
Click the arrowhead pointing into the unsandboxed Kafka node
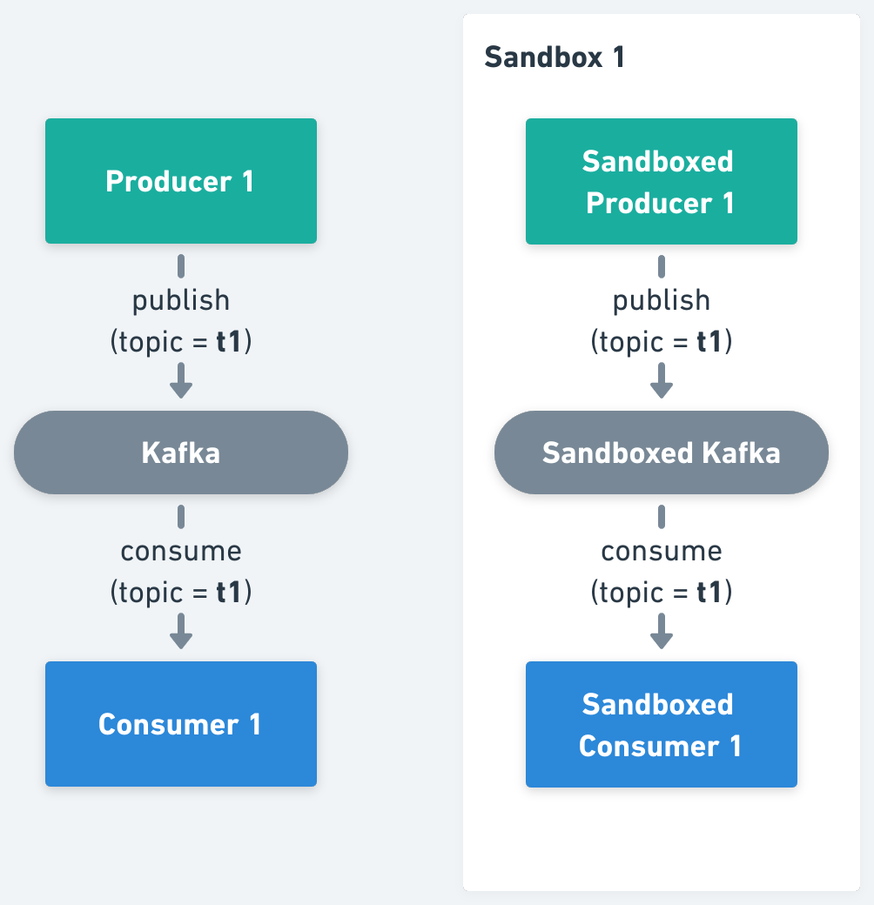tap(180, 384)
